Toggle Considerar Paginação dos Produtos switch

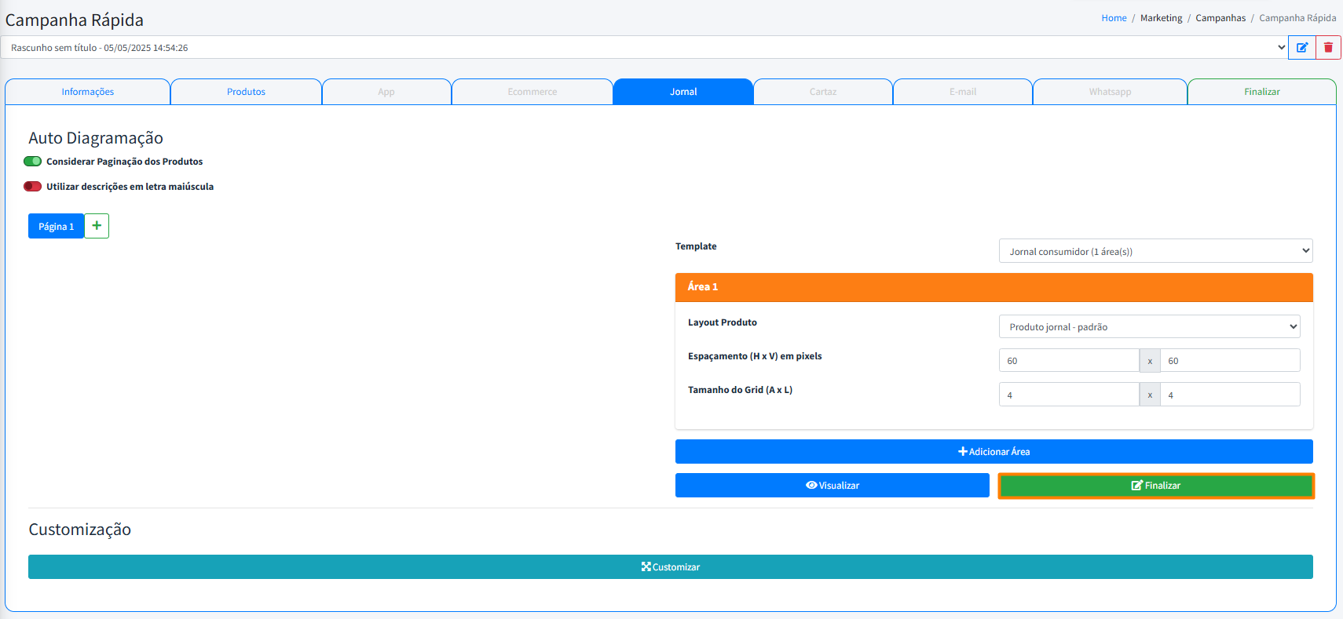click(x=32, y=162)
